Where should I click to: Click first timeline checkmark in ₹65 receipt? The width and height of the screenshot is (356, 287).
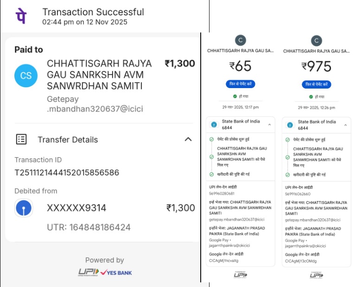pos(211,139)
